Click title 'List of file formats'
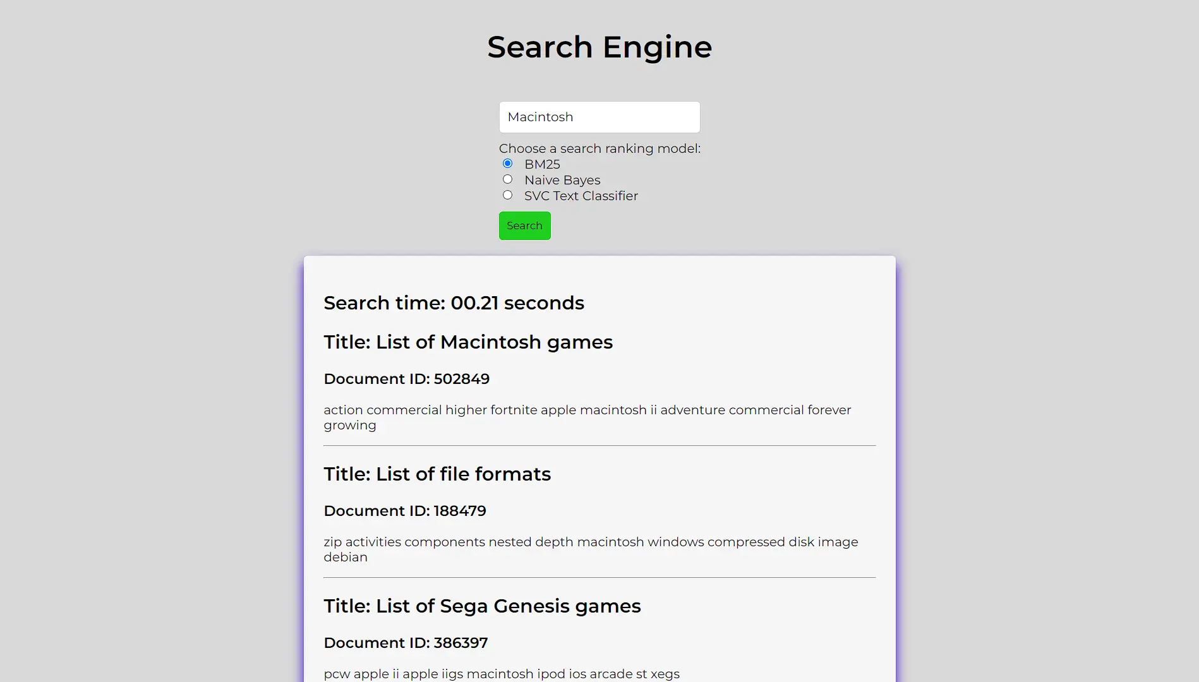1199x682 pixels. point(437,474)
